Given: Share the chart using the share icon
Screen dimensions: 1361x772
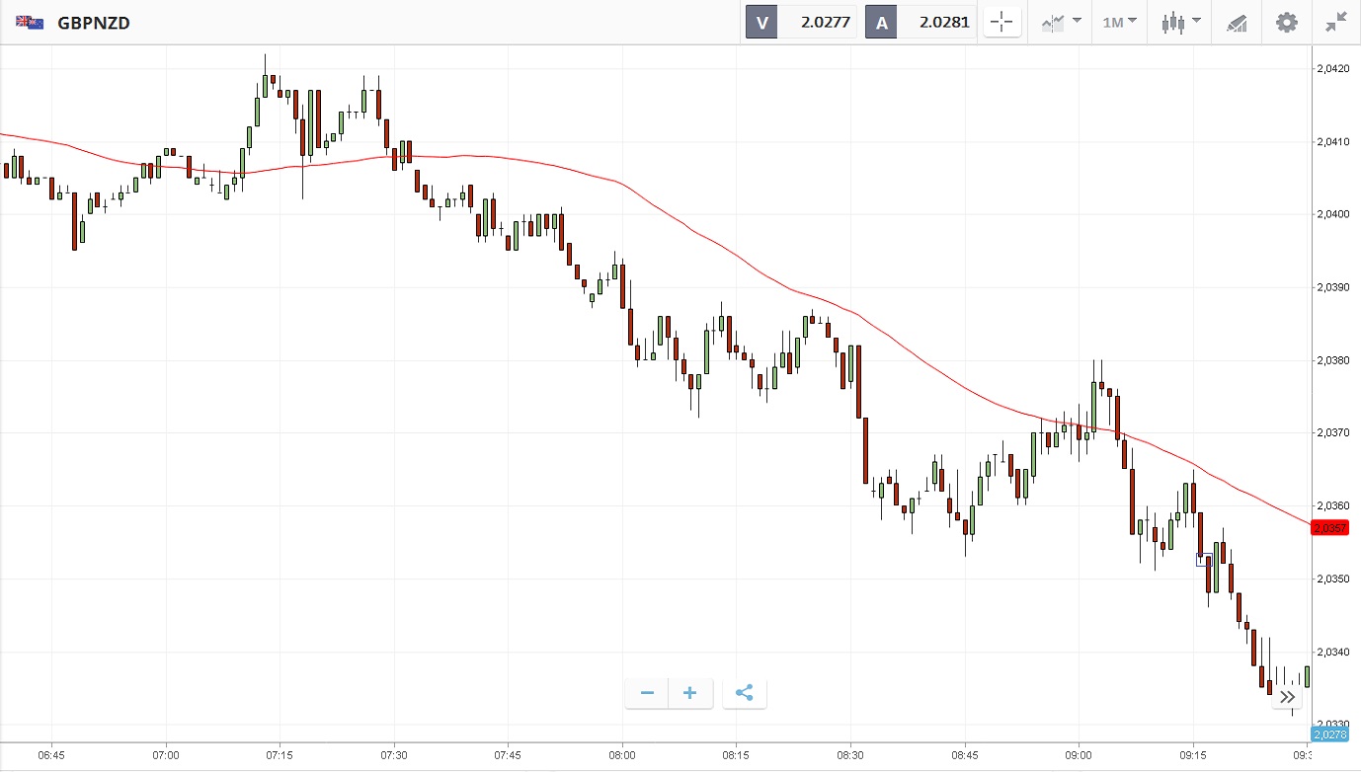Looking at the screenshot, I should 745,693.
